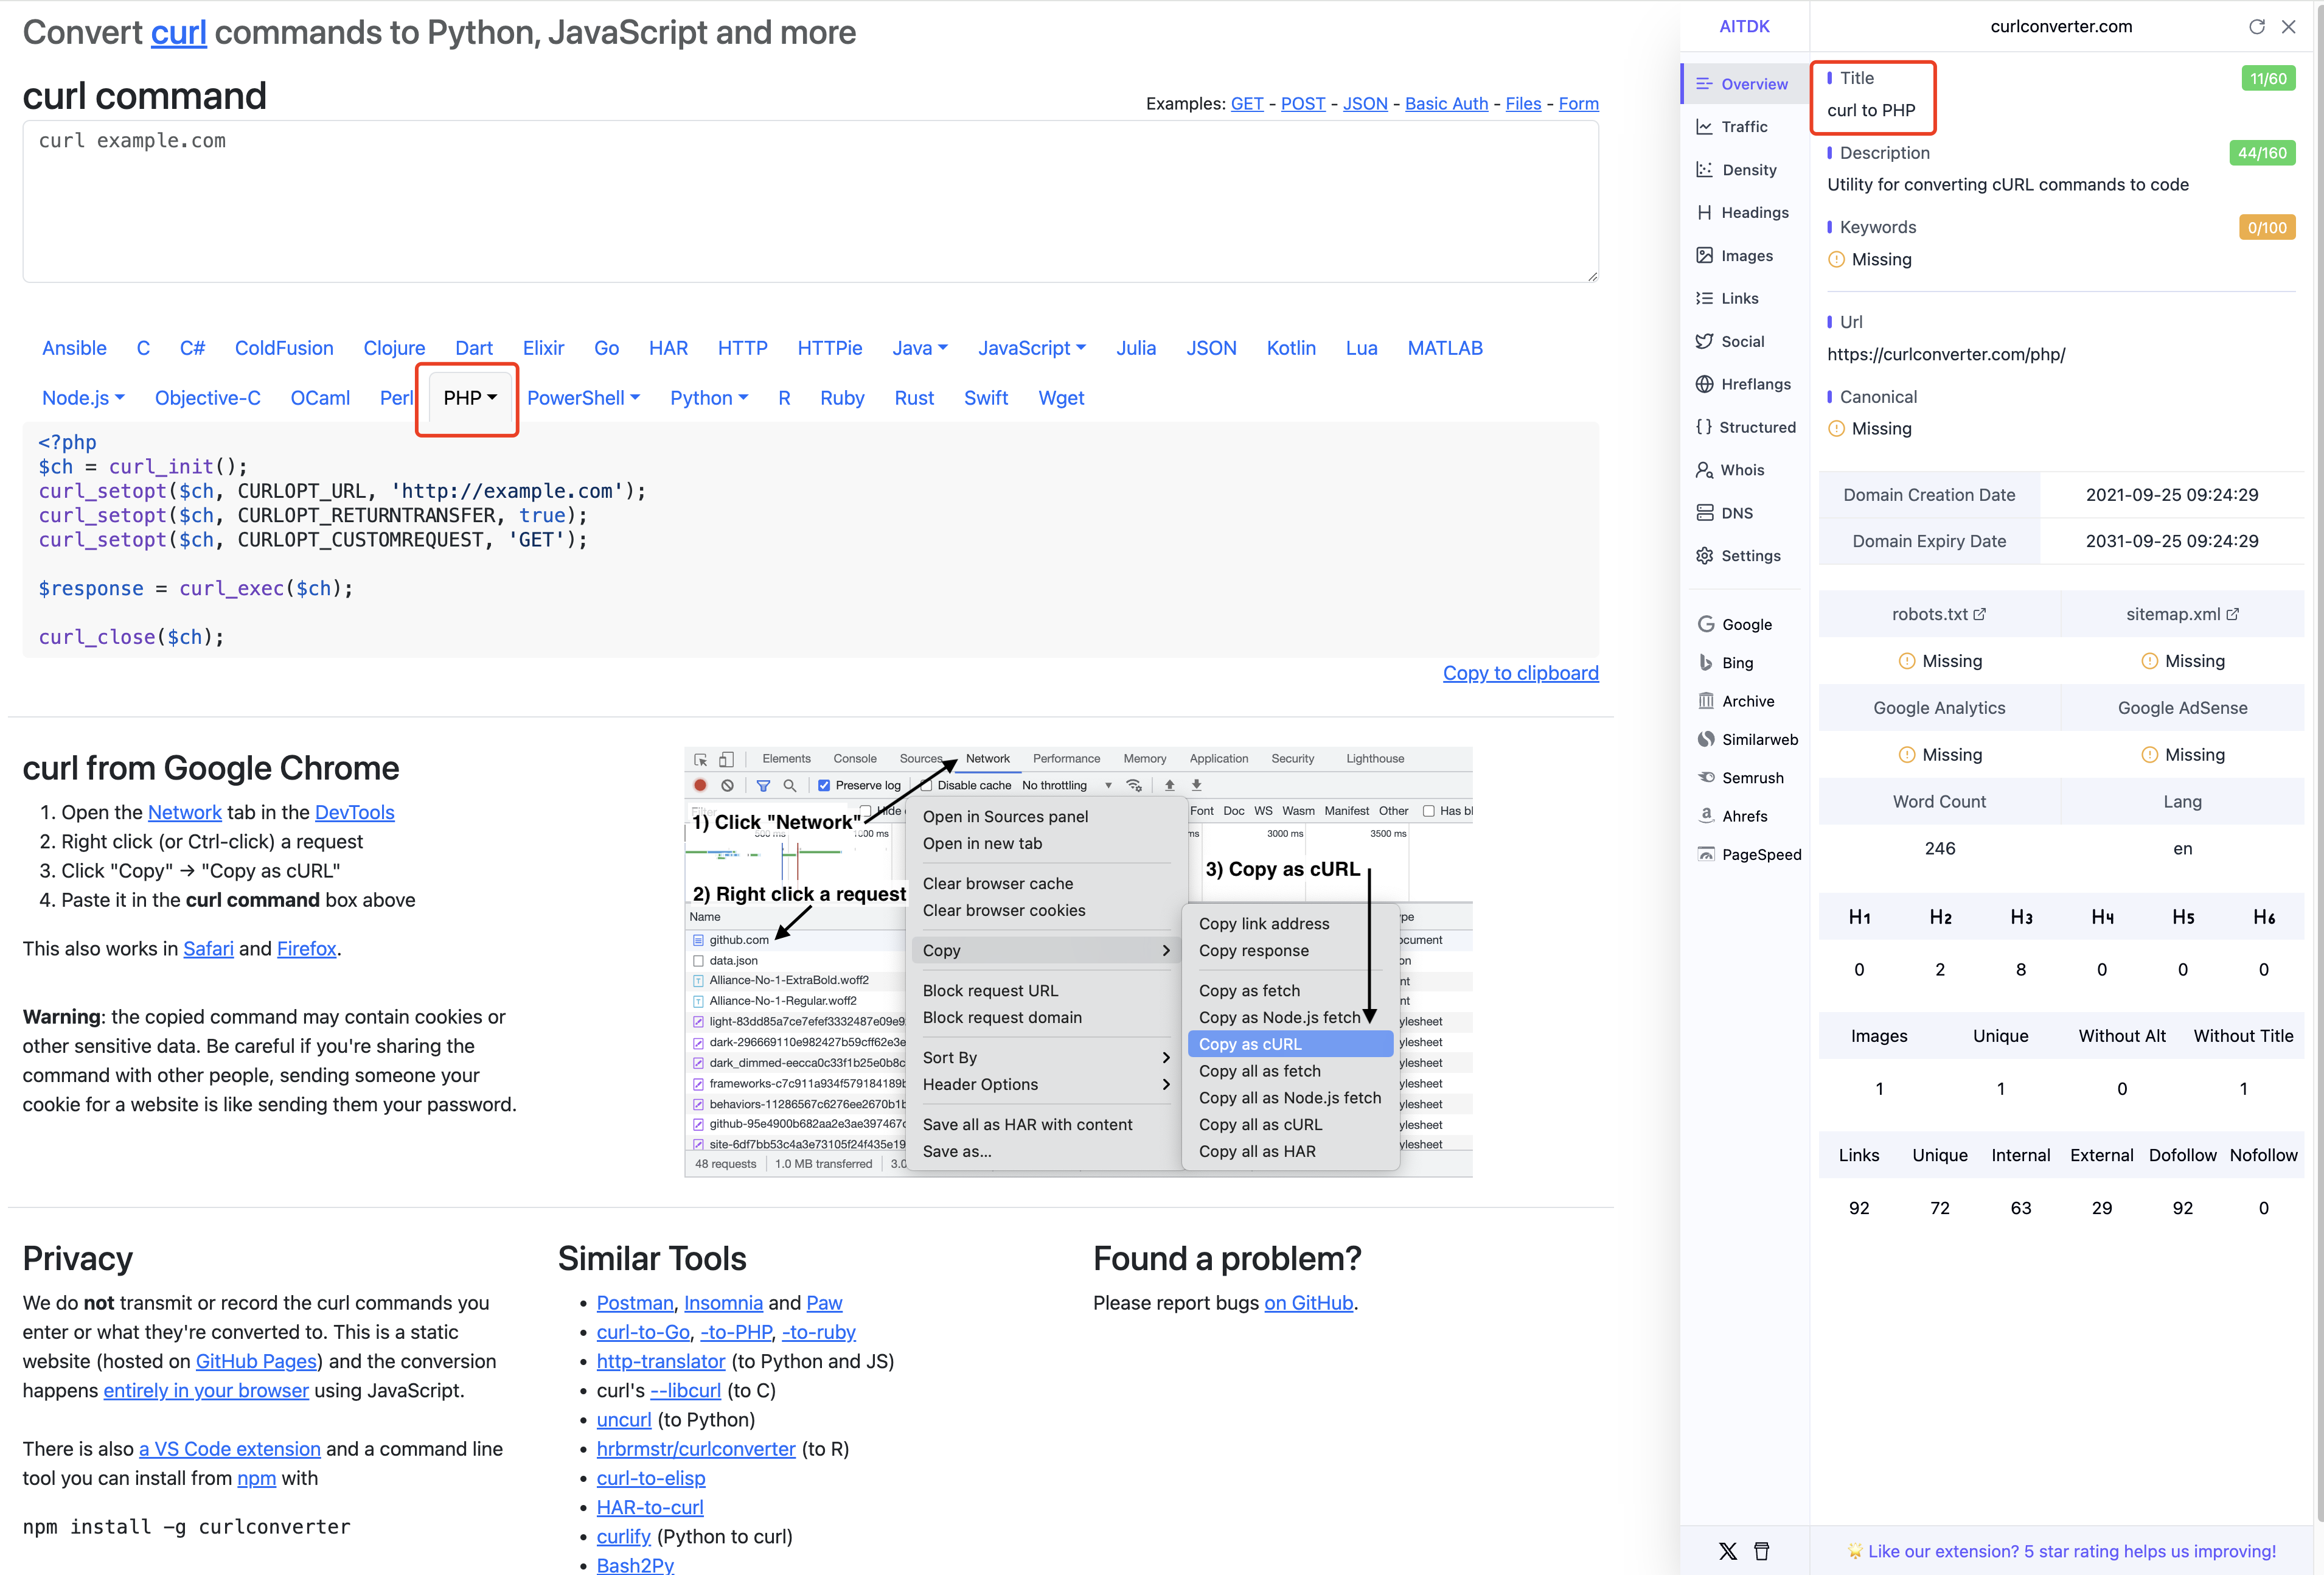Switch to the Ruby language tab
Image resolution: width=2324 pixels, height=1575 pixels.
(842, 398)
